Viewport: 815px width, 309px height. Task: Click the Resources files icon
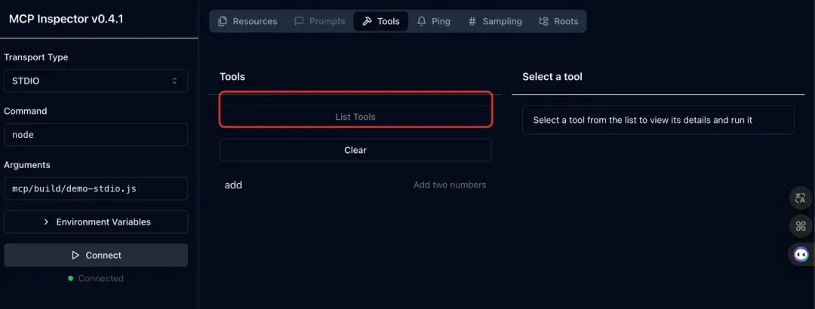[223, 21]
